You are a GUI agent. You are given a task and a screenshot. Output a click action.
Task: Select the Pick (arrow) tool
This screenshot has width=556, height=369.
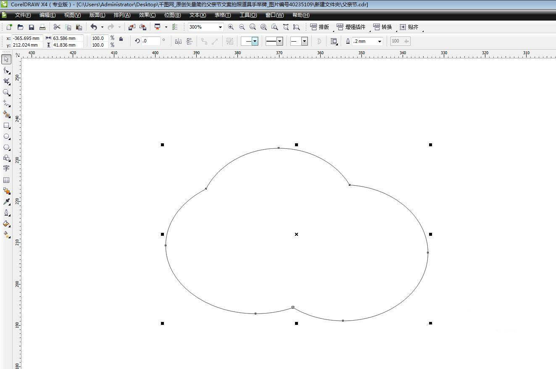[6, 59]
